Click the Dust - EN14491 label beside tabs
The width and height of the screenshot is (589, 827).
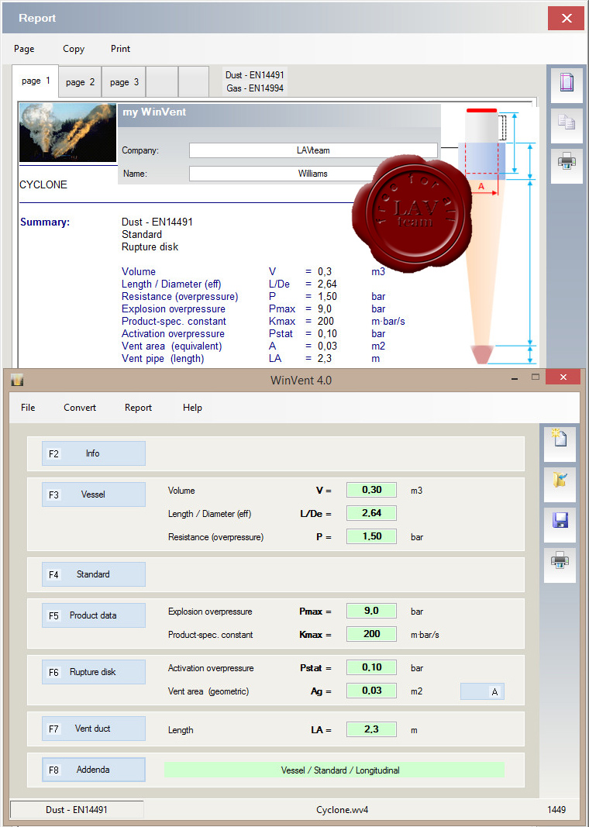(x=255, y=75)
